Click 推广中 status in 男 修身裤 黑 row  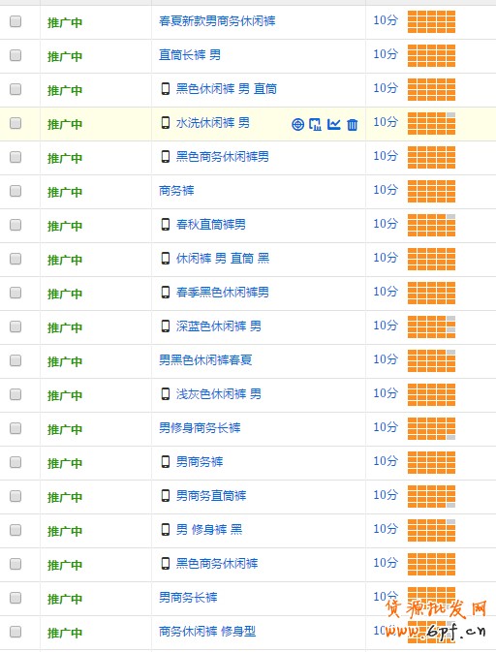pos(65,531)
